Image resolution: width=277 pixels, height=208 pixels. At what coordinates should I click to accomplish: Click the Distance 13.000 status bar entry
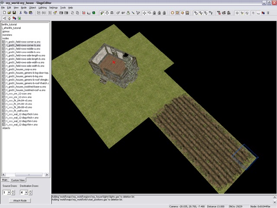(x=216, y=206)
